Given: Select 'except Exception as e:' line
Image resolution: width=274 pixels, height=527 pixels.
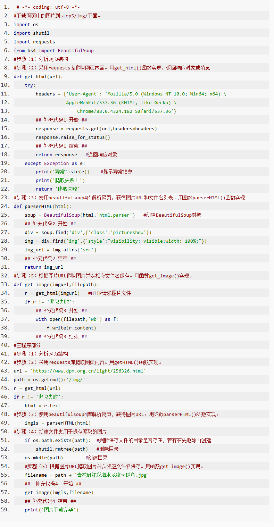Looking at the screenshot, I should [x=55, y=163].
